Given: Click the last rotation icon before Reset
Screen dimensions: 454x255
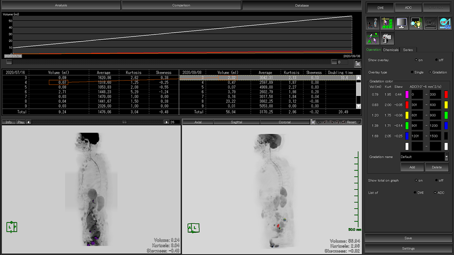Looking at the screenshot, I should click(343, 122).
